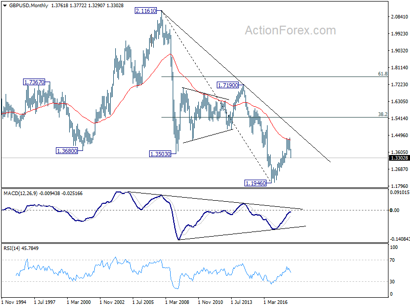
Task: Select the 1.19460 bottom price label
Action: [255, 183]
